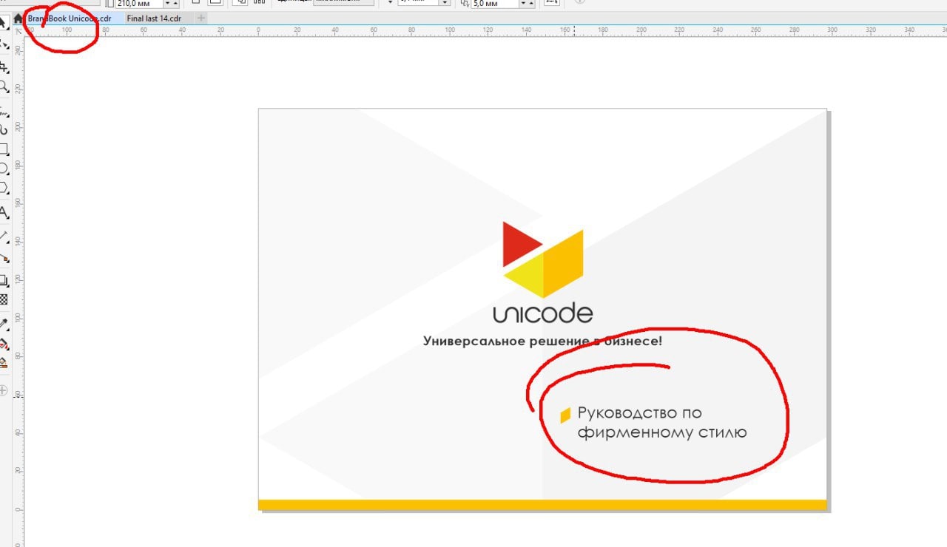Select the Rectangle tool
The image size is (947, 547).
4,149
